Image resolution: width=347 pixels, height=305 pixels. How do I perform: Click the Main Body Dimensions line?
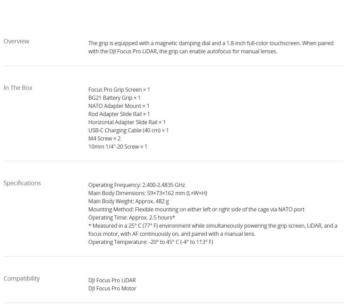tap(148, 193)
